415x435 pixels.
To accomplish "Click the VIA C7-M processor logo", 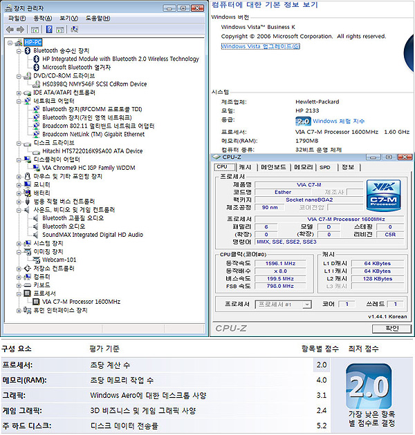I will [384, 195].
